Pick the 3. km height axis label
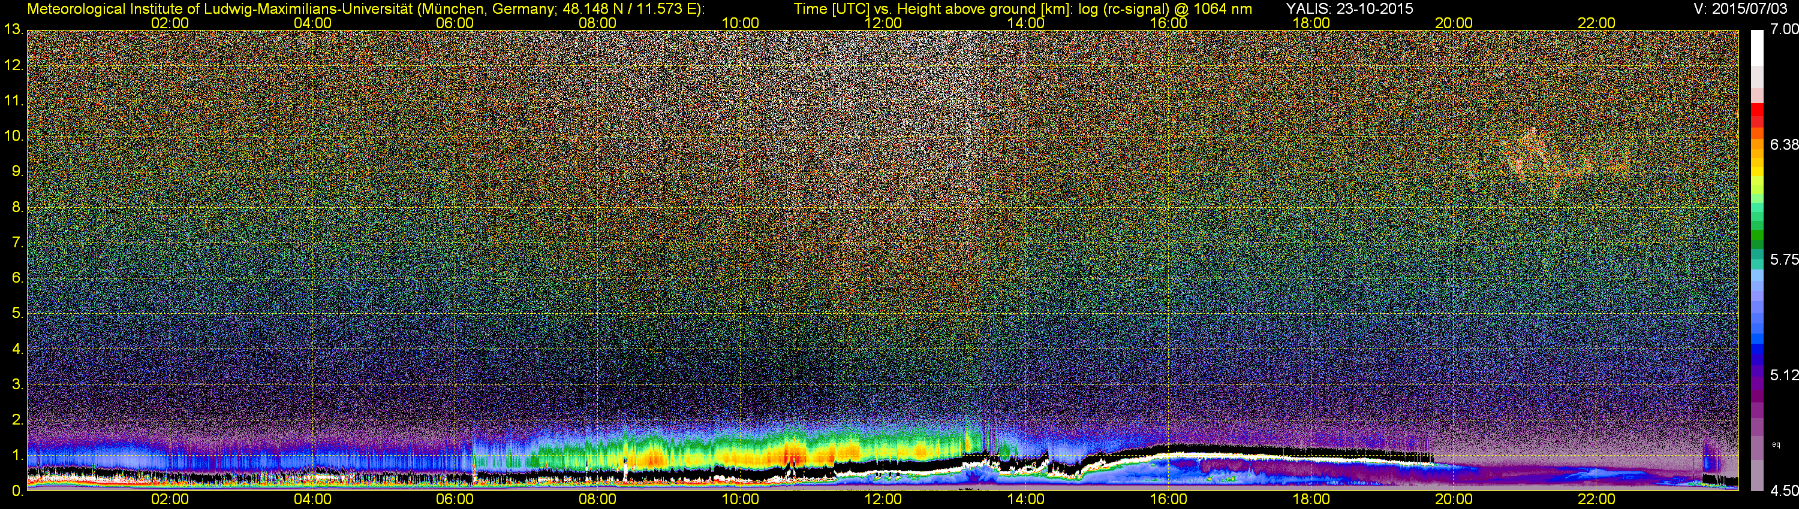The height and width of the screenshot is (509, 1799). click(x=17, y=385)
